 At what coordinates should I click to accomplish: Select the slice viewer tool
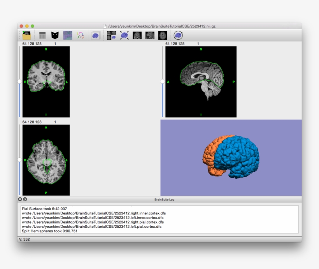click(43, 35)
